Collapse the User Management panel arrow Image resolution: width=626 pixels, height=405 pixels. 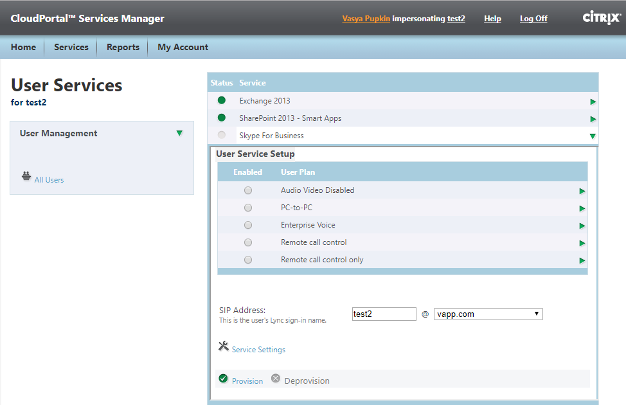(180, 133)
